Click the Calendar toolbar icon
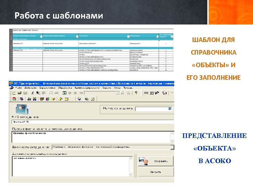This screenshot has width=253, height=189. (x=151, y=93)
